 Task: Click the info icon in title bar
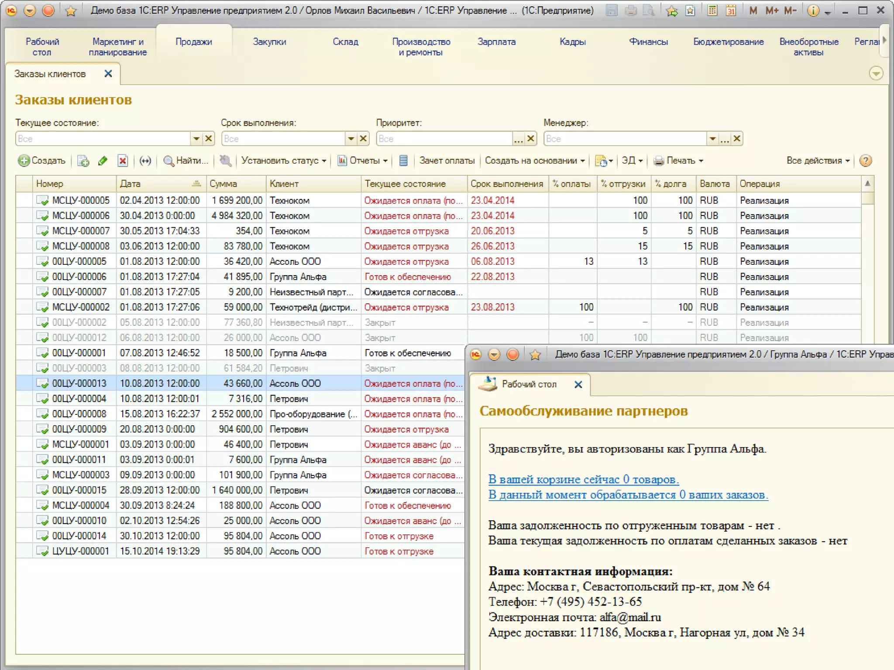click(812, 10)
